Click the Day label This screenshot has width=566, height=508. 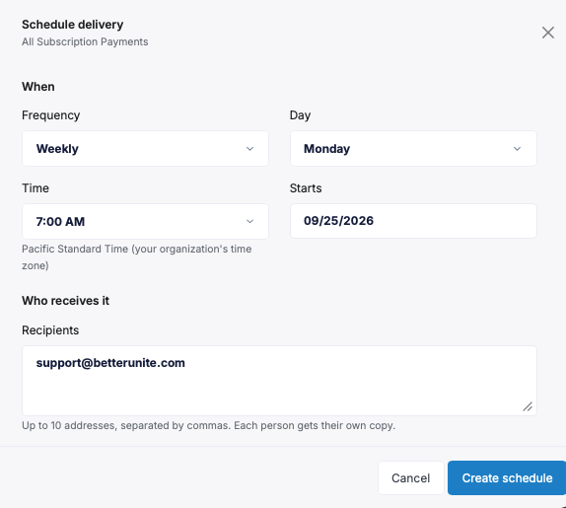pyautogui.click(x=300, y=115)
